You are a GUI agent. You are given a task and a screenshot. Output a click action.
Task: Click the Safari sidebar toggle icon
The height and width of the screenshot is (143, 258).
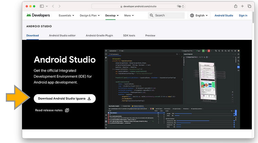point(42,6)
